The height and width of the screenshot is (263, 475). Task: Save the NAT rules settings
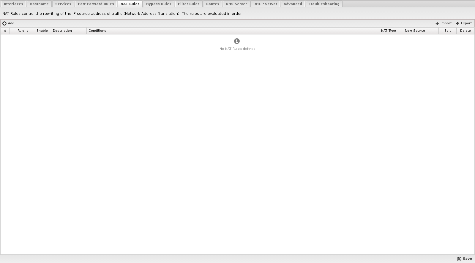pyautogui.click(x=465, y=259)
